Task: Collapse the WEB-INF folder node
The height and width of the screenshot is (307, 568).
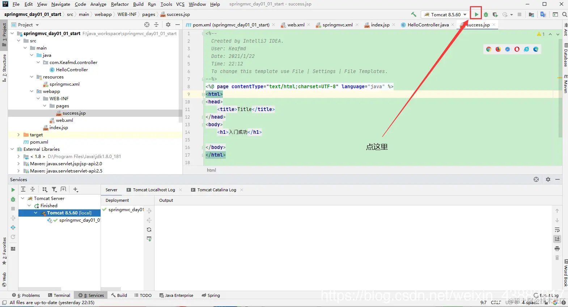Action: [x=38, y=99]
